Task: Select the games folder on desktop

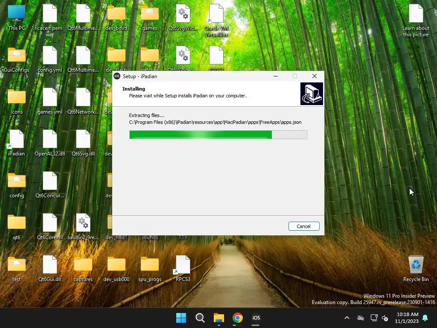Action: 150,18
